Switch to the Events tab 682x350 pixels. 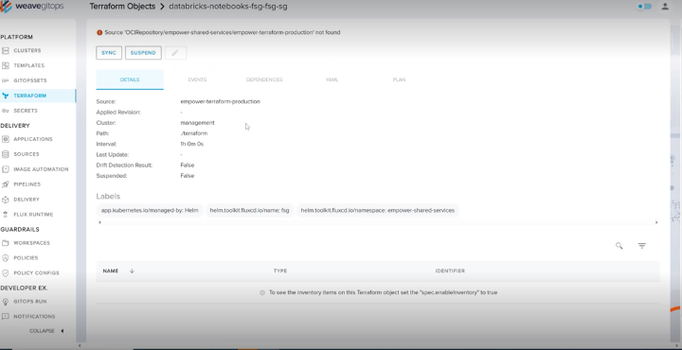[x=197, y=79]
